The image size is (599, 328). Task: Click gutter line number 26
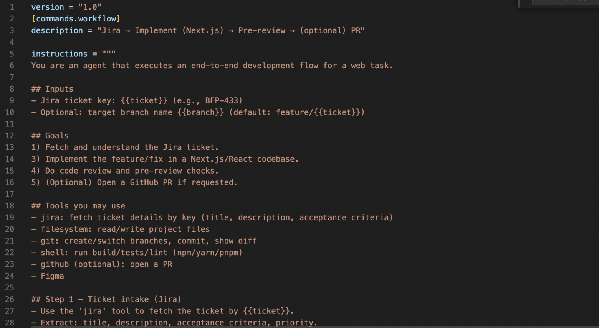point(10,299)
